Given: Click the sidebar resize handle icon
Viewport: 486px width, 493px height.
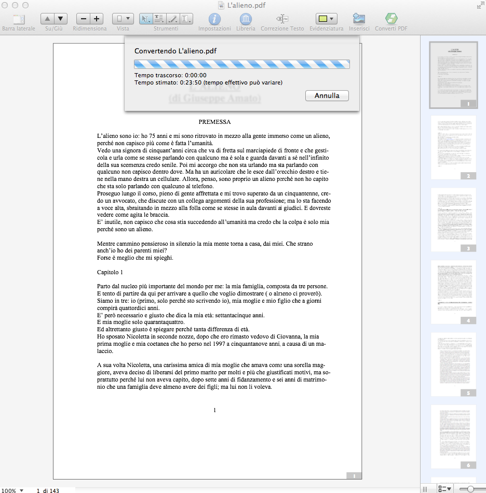Looking at the screenshot, I should (425, 489).
